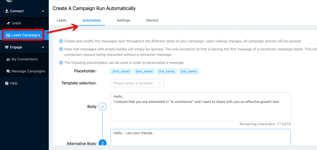317x150 pixels.
Task: Click inside the Body message text area
Action: coord(200,112)
